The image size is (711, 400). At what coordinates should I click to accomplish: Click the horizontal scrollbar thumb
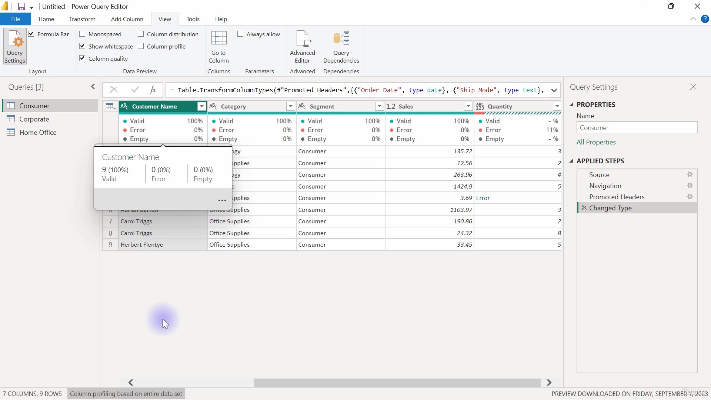(x=397, y=383)
